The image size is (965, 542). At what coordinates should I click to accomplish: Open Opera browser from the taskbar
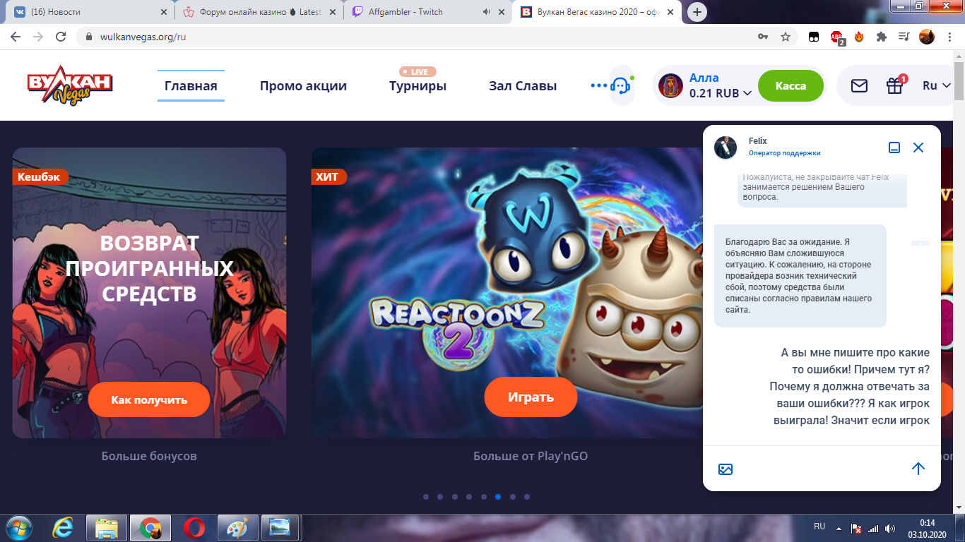[194, 527]
